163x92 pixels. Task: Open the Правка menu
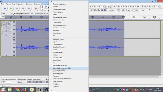[x=8, y=4]
